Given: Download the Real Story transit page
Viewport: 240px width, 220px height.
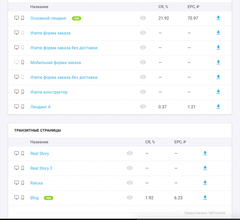Looking at the screenshot, I should 205,153.
